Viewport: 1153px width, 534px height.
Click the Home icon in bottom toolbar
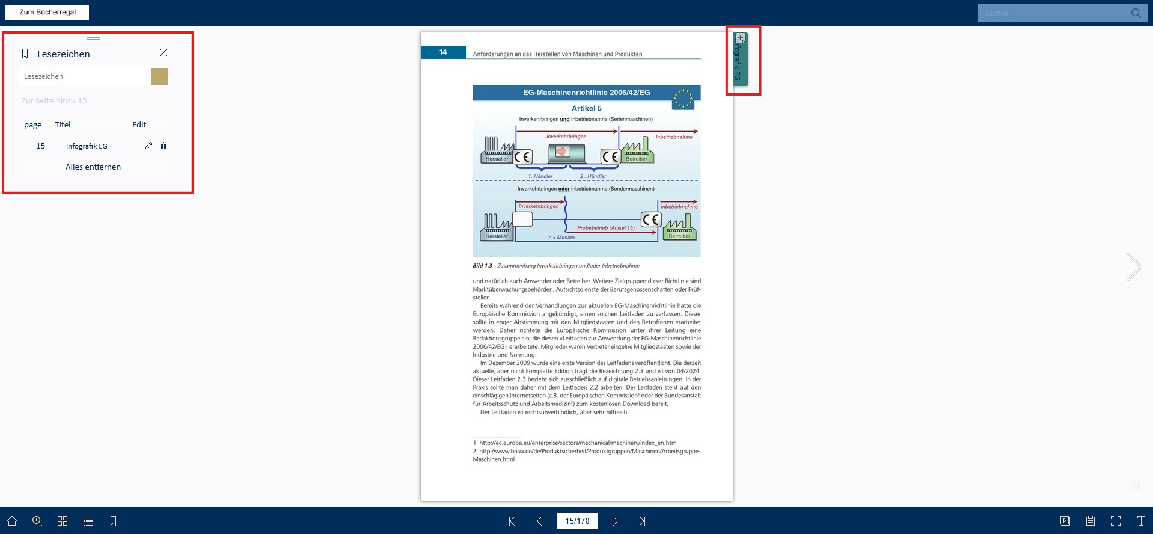click(12, 521)
